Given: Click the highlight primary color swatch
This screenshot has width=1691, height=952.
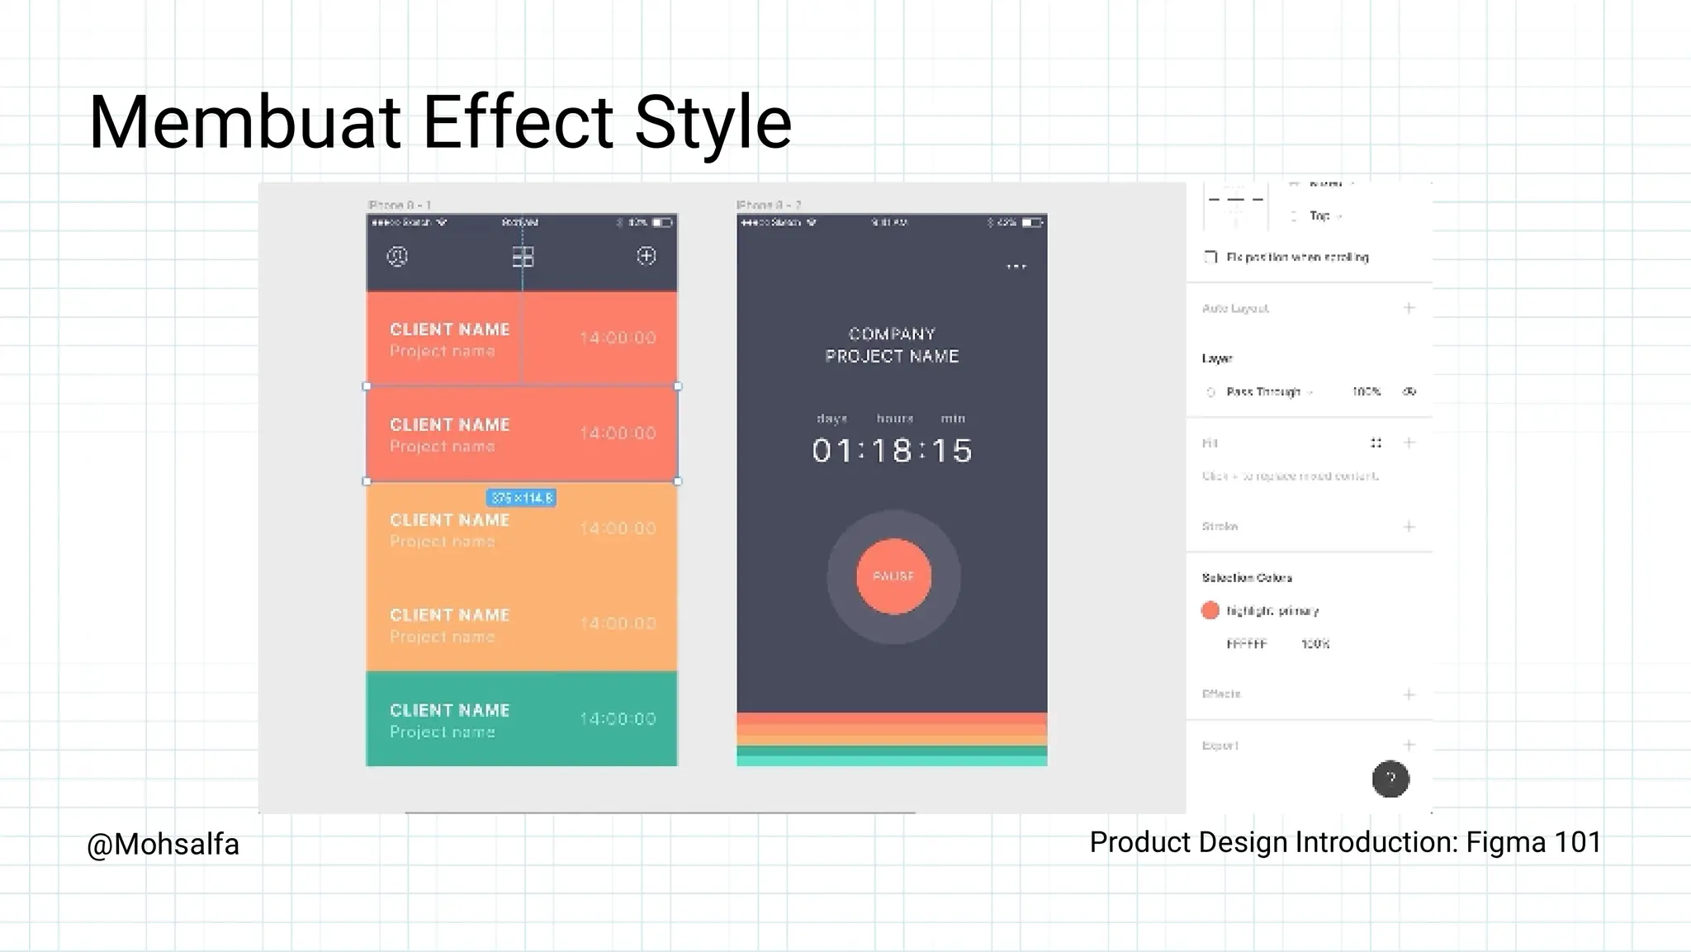Looking at the screenshot, I should coord(1210,610).
